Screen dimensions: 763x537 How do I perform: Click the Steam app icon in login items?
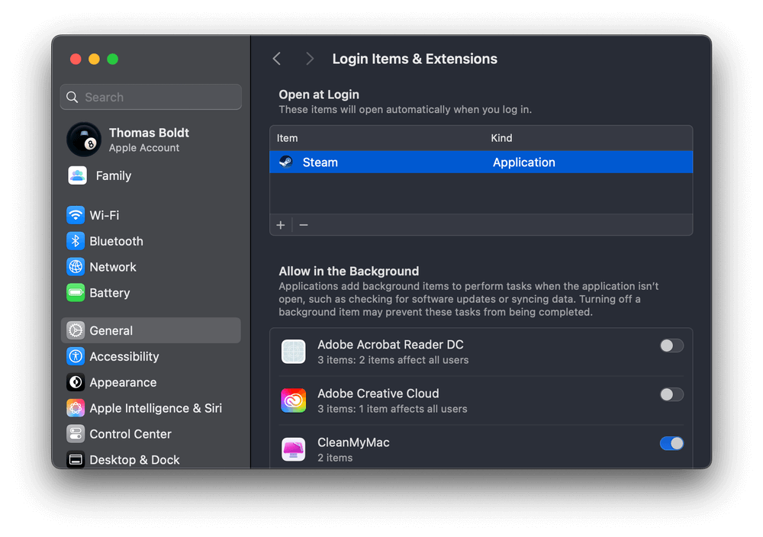coord(286,162)
